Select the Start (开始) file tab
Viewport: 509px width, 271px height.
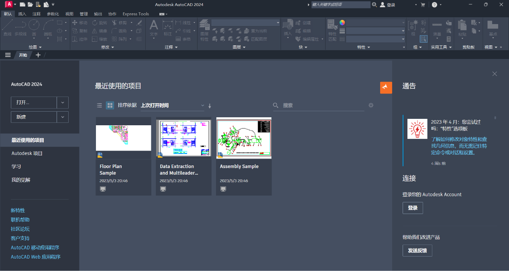pos(23,55)
